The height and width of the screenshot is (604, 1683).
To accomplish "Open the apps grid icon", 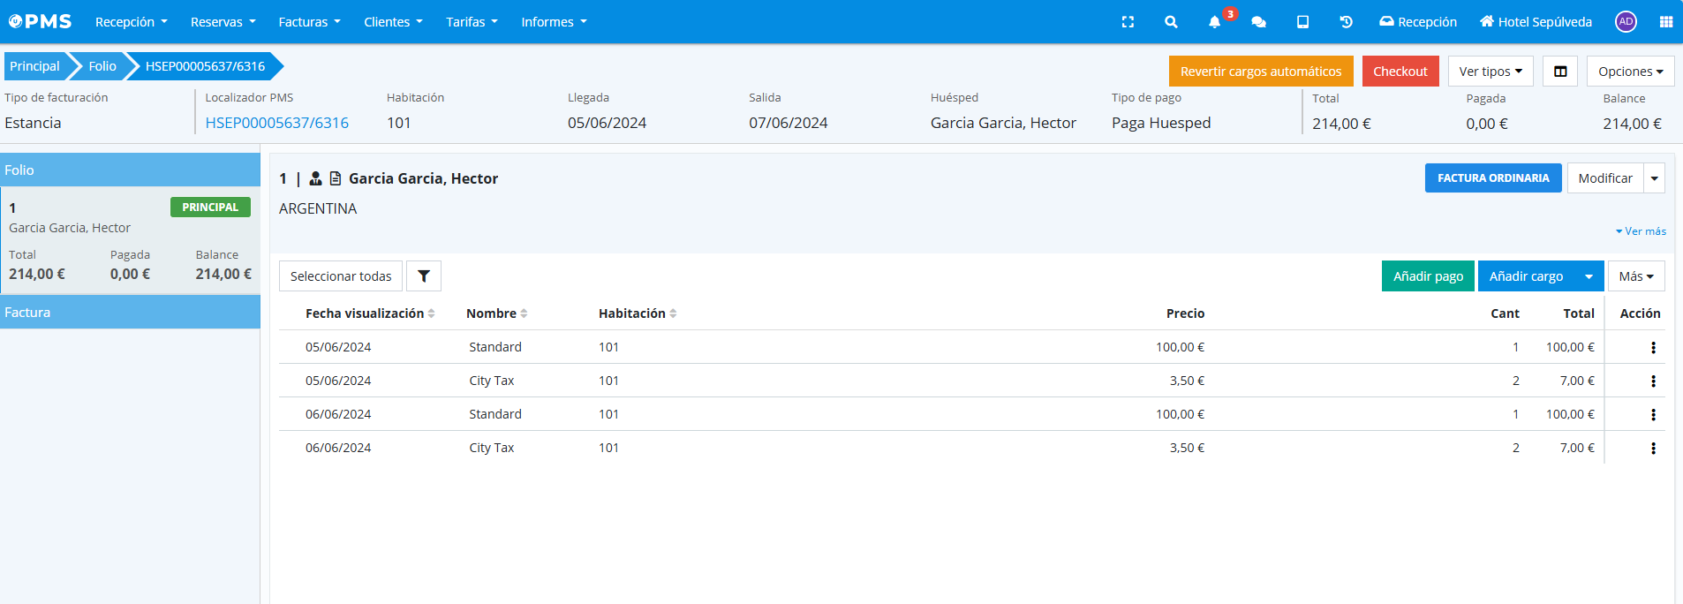I will pyautogui.click(x=1666, y=22).
